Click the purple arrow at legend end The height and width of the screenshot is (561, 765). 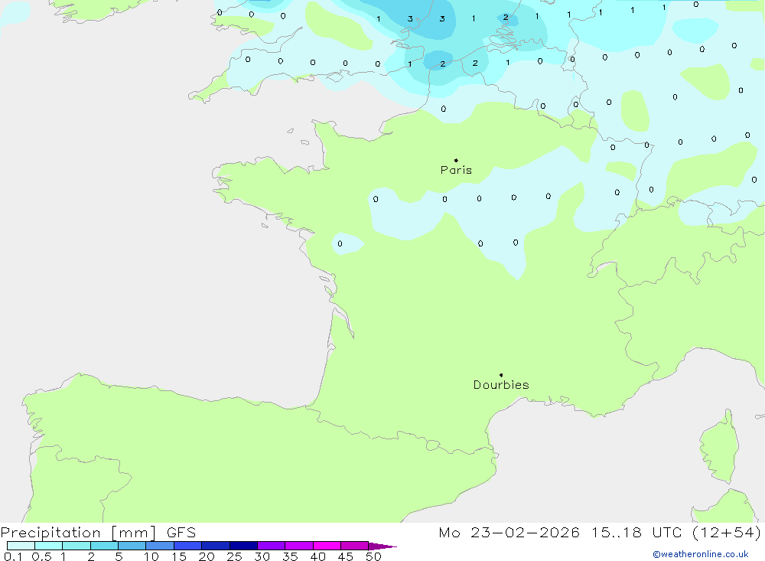point(382,546)
